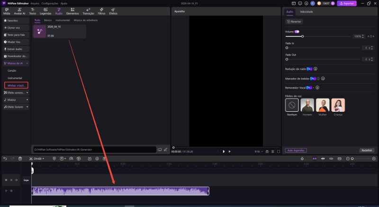Download the Marcador de batidas AI feature
Viewport: 379px width, 207px height.
[x=323, y=79]
